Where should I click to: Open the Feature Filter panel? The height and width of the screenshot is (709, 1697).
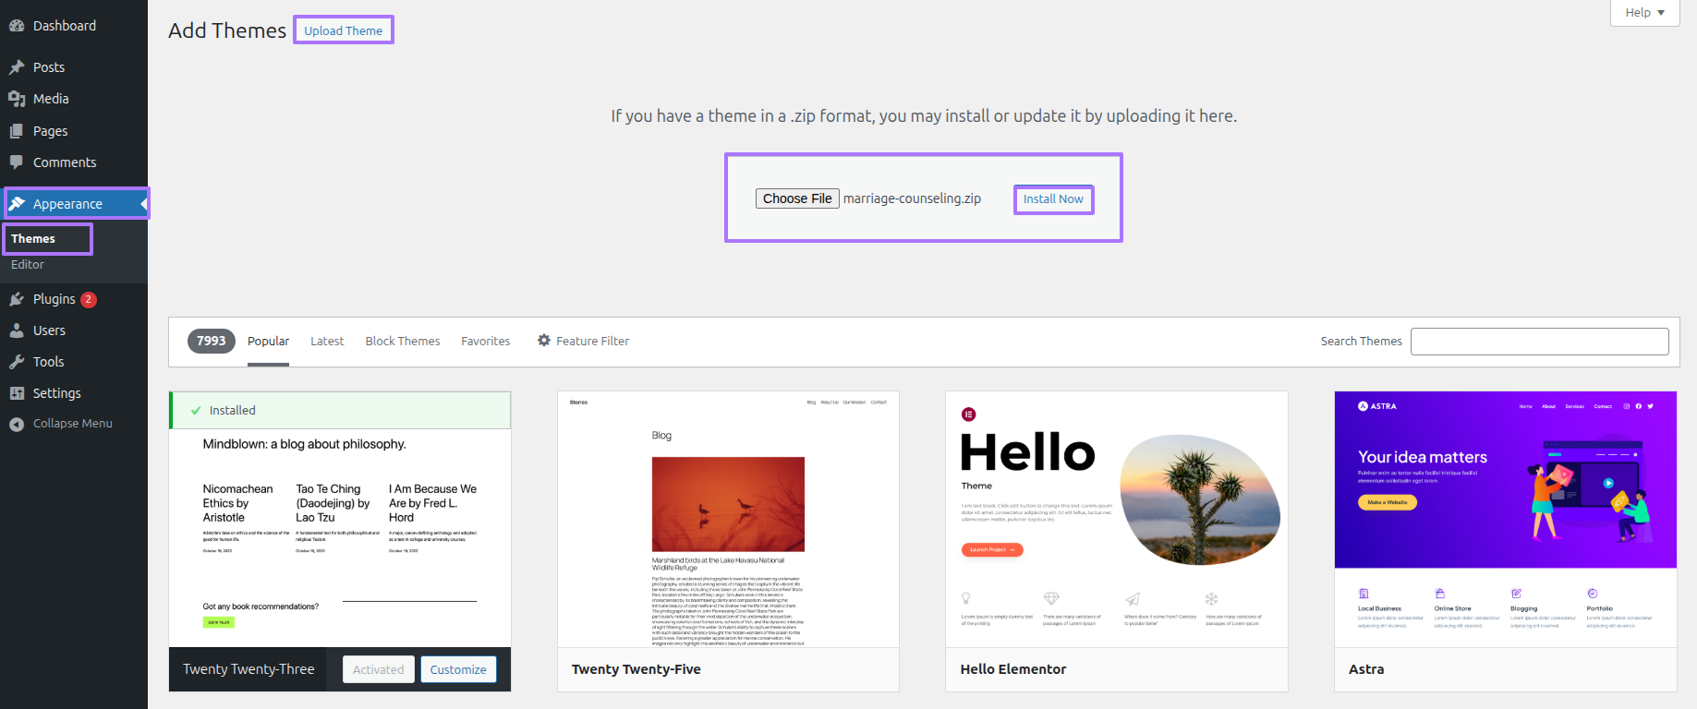point(583,341)
